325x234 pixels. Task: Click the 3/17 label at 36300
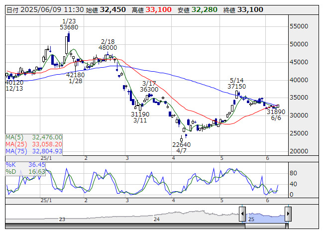(x=149, y=89)
